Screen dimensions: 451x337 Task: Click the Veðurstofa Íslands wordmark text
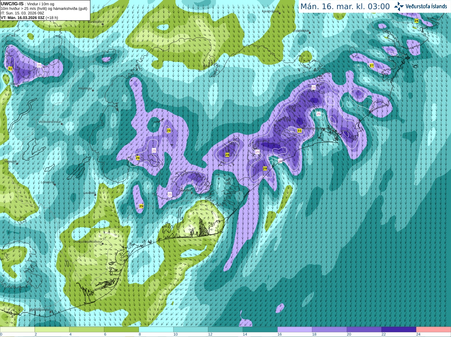click(x=426, y=6)
